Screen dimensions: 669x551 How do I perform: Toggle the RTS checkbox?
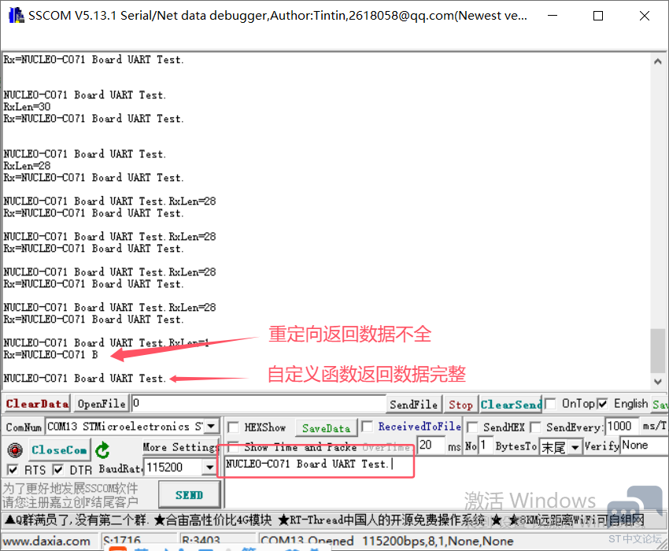[13, 470]
